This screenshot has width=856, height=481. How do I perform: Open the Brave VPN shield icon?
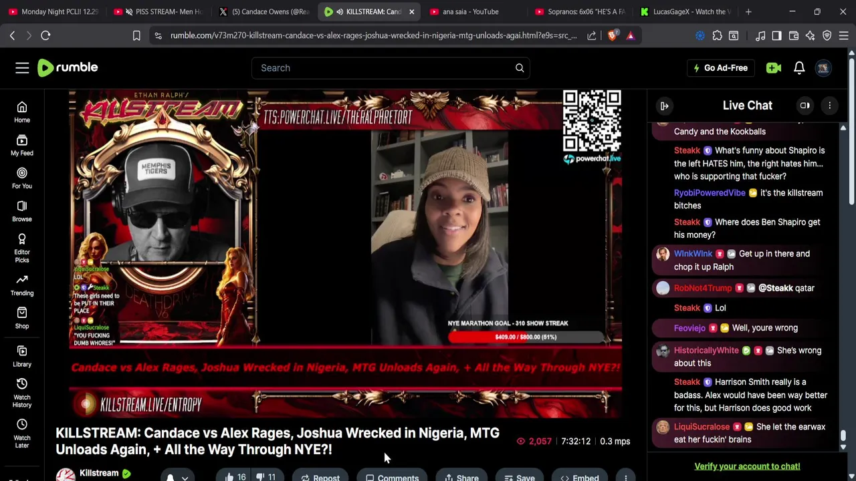(x=827, y=35)
